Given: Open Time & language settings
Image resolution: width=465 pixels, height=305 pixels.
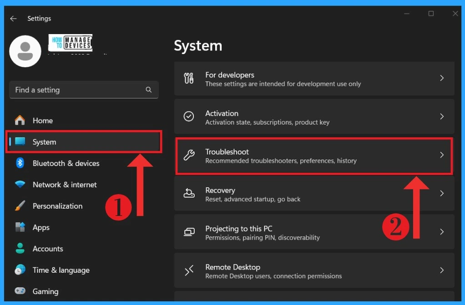Looking at the screenshot, I should pos(61,270).
